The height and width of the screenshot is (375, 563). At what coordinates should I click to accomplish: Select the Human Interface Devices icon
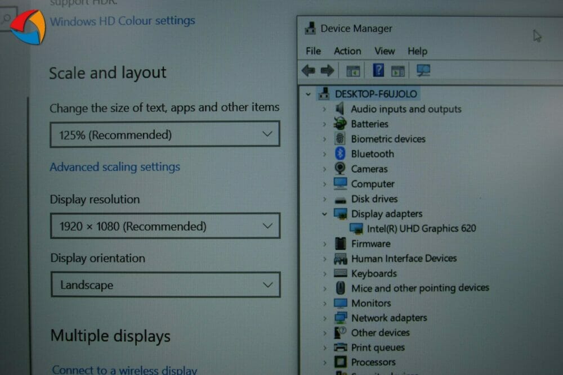coord(341,259)
